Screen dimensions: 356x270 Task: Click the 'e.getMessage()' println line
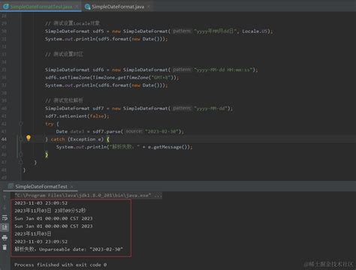click(124, 147)
